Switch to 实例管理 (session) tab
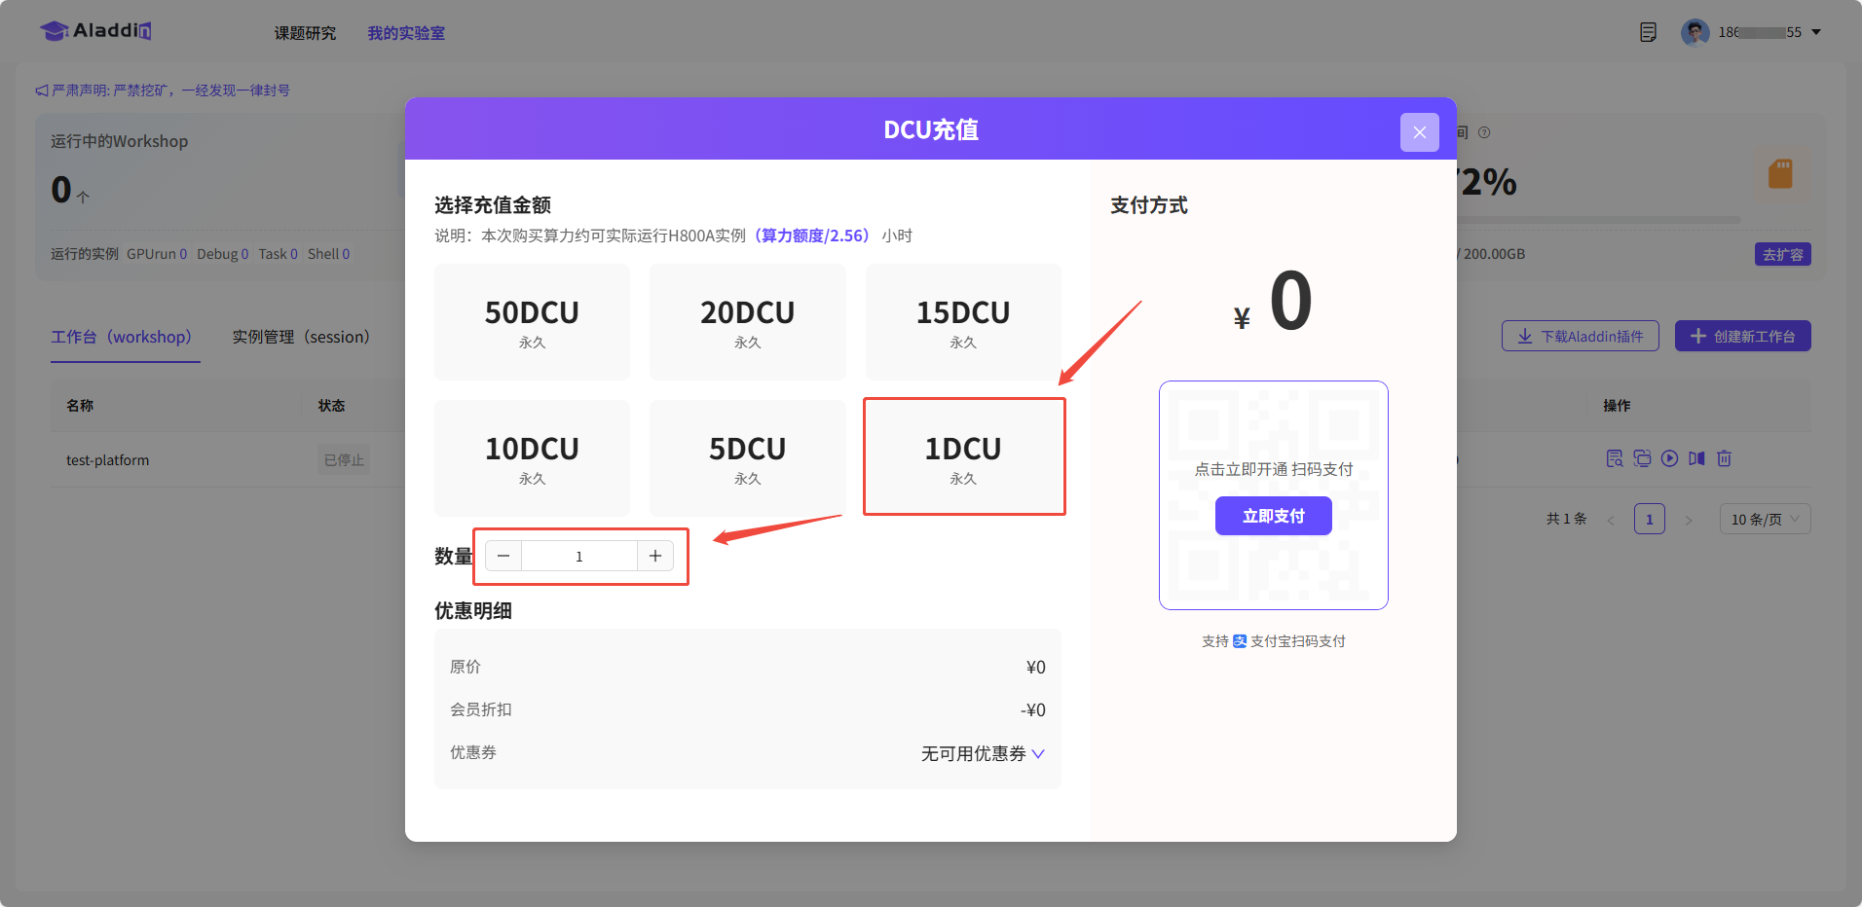1862x907 pixels. [x=301, y=337]
